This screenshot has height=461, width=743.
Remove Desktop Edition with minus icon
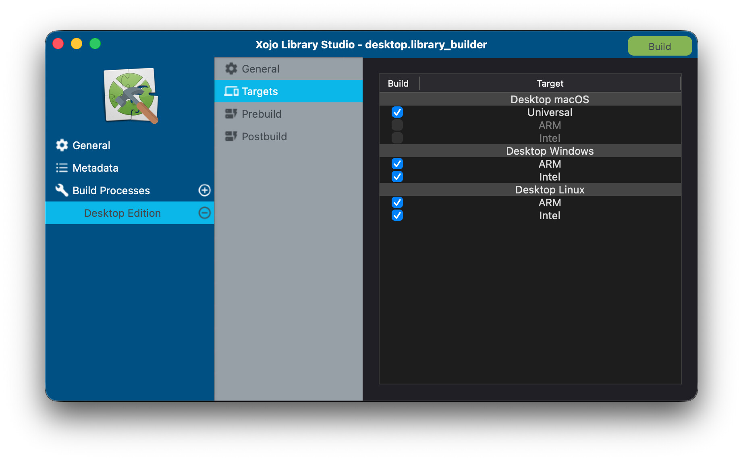pyautogui.click(x=204, y=213)
